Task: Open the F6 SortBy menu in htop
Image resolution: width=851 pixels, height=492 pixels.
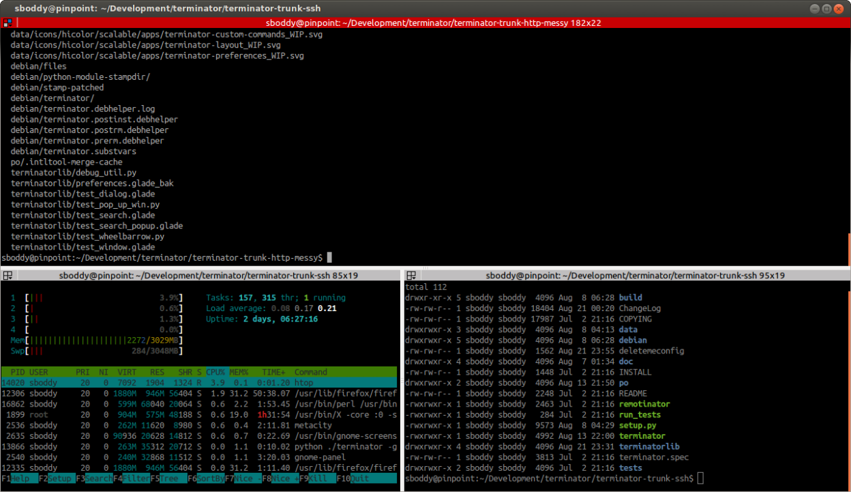Action: point(206,479)
